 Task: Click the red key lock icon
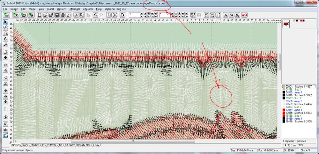pyautogui.click(x=245, y=15)
